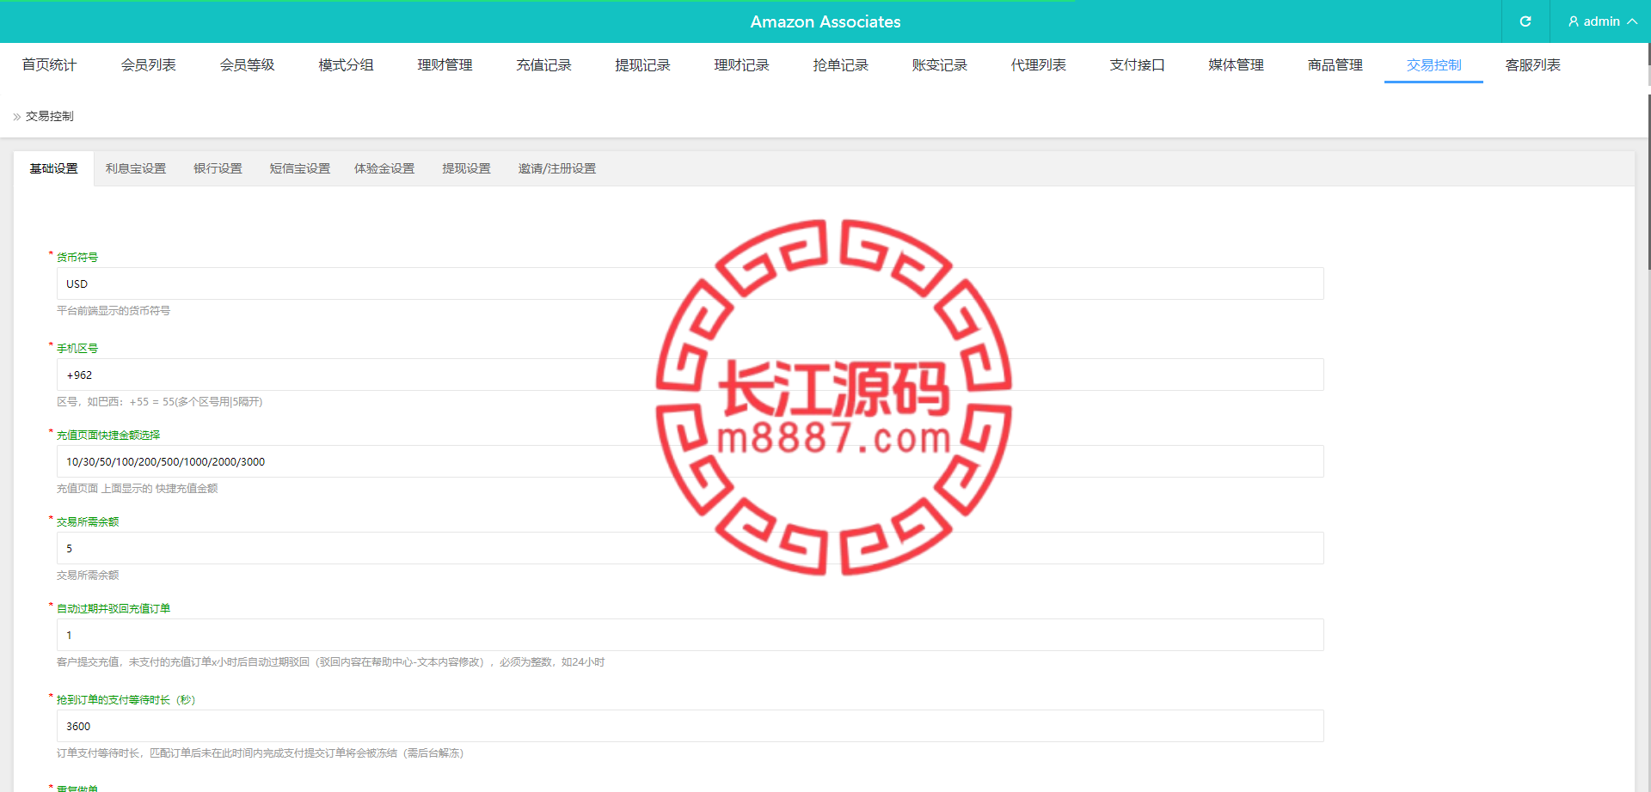The height and width of the screenshot is (792, 1651).
Task: Open the admin user dropdown
Action: 1601,21
